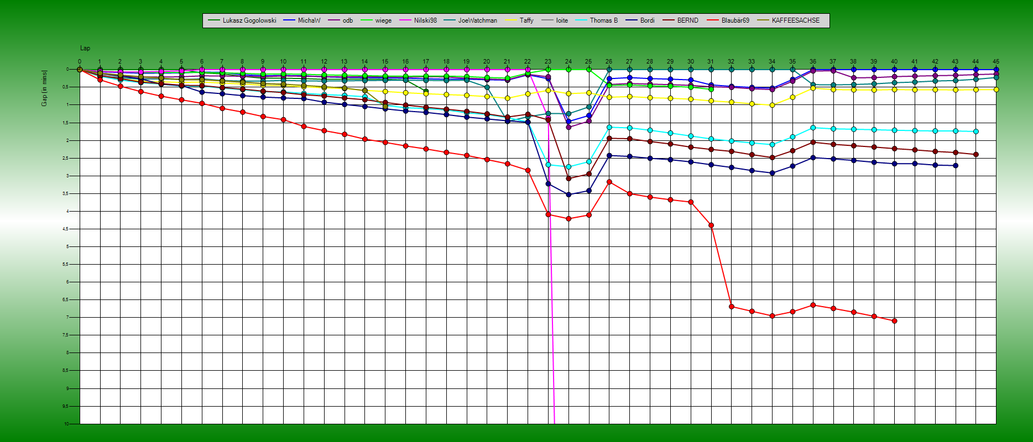This screenshot has width=1033, height=442.
Task: Select Bordi dark blue point at lap 24
Action: click(x=568, y=194)
